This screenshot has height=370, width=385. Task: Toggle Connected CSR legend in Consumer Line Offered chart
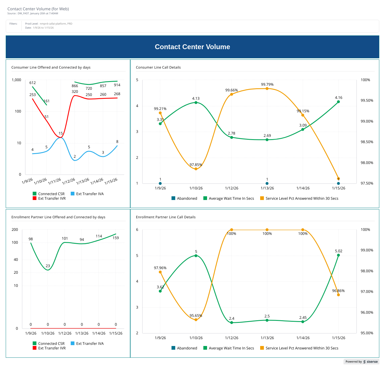[x=51, y=194]
